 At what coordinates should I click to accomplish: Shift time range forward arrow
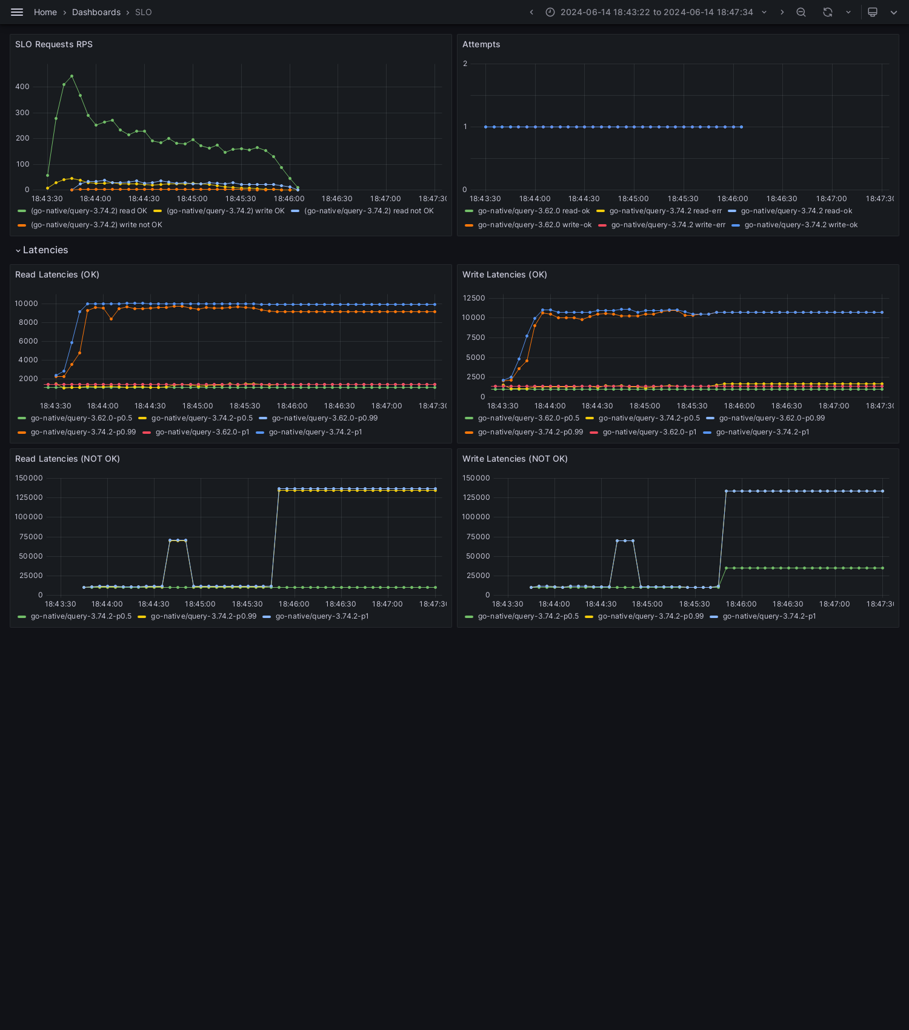click(782, 12)
